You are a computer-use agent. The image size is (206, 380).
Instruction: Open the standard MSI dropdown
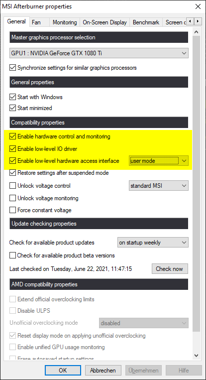pyautogui.click(x=159, y=186)
